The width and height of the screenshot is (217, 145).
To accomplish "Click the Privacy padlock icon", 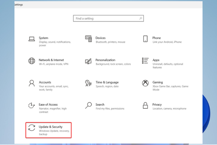I will coord(145,105).
